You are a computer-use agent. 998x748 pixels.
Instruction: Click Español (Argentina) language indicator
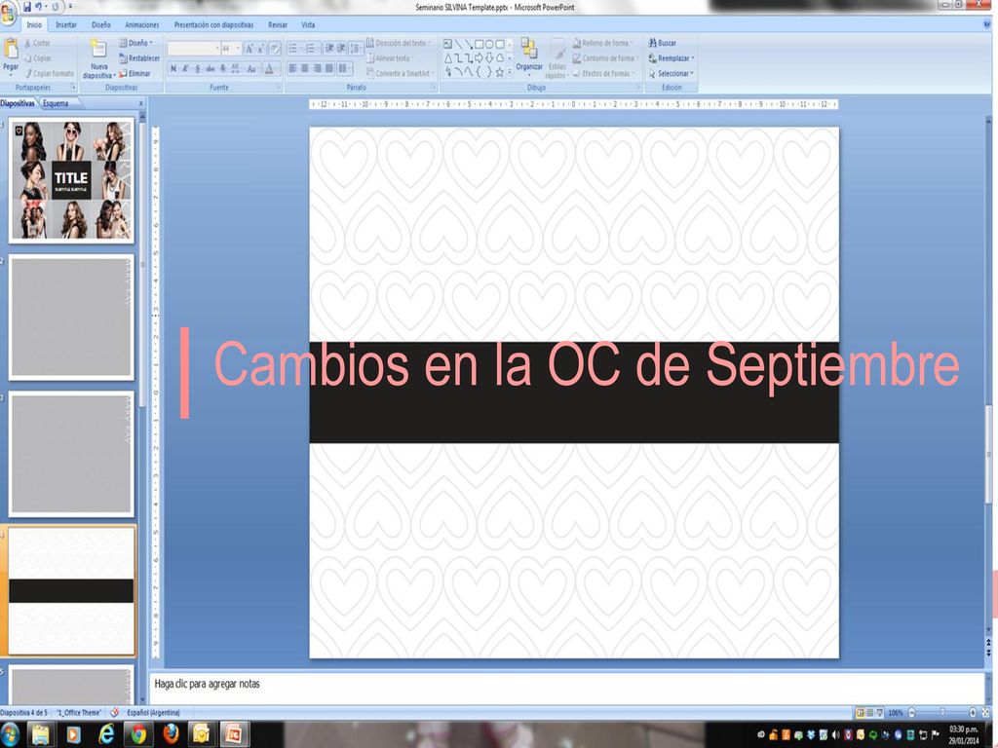pyautogui.click(x=153, y=713)
